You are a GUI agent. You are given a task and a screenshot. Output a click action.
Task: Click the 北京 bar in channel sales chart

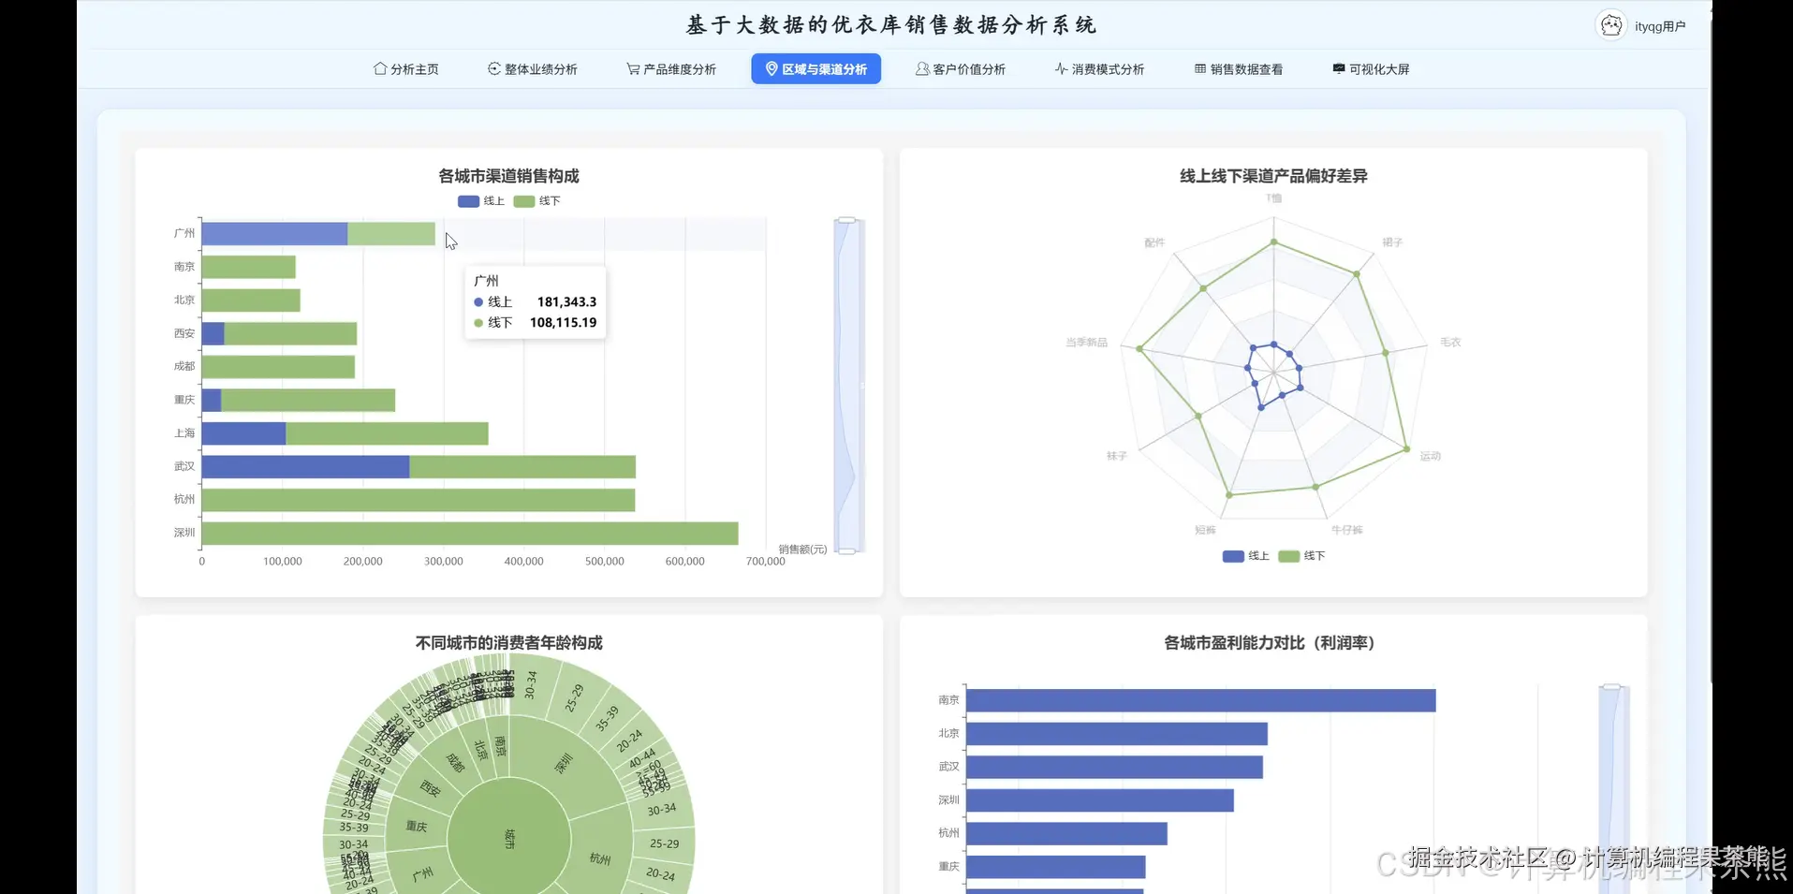pos(251,300)
